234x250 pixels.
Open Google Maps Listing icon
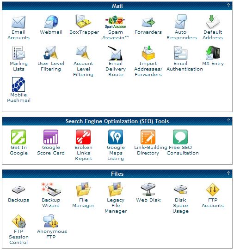coord(116,137)
